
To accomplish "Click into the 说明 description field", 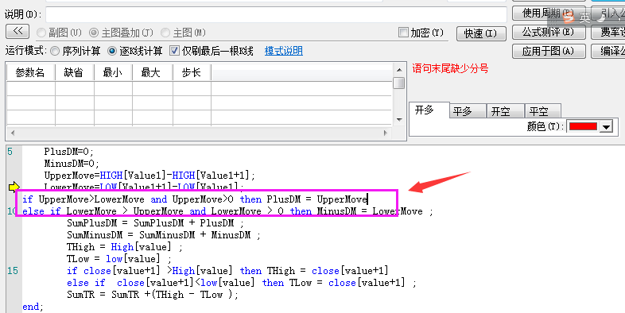I will coord(276,15).
